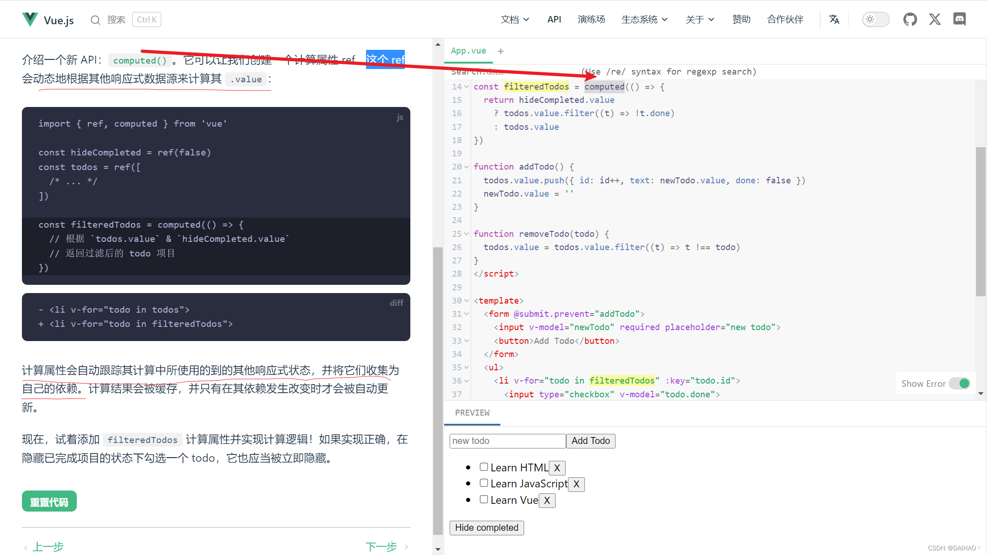This screenshot has height=555, width=987.
Task: Click the language translate icon
Action: [834, 19]
